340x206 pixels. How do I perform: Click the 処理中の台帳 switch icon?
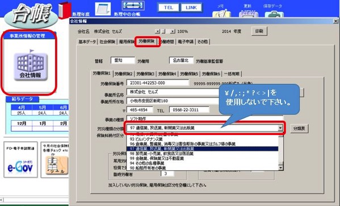133,6
